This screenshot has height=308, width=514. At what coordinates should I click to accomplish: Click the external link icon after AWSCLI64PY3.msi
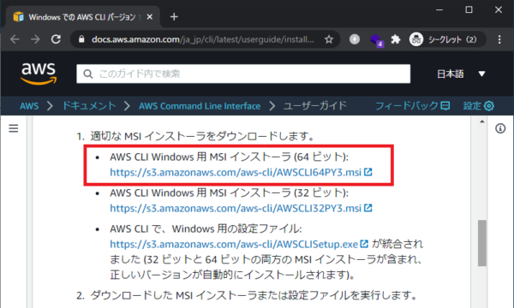pyautogui.click(x=368, y=172)
